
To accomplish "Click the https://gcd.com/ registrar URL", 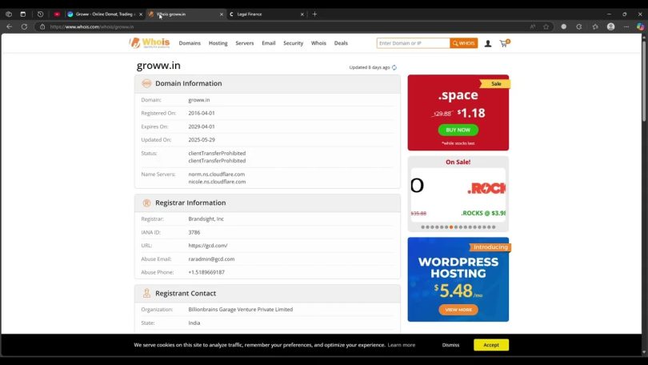I will point(208,246).
